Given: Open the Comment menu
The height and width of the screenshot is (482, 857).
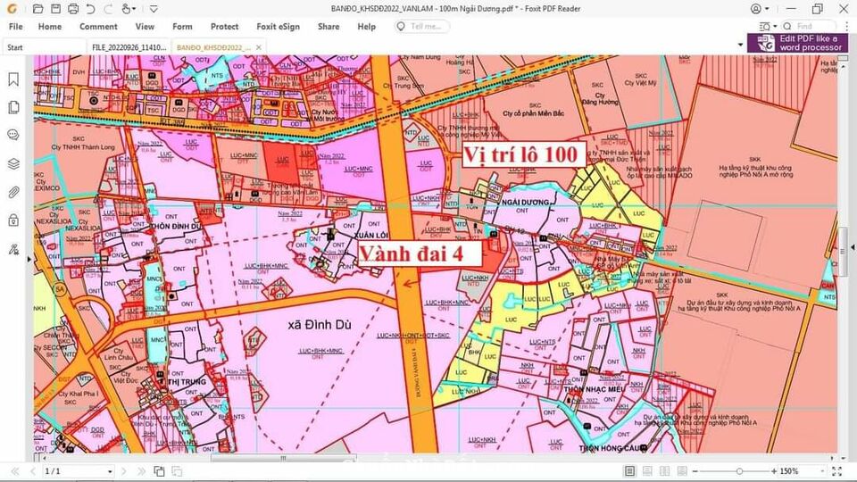Looking at the screenshot, I should pos(98,27).
